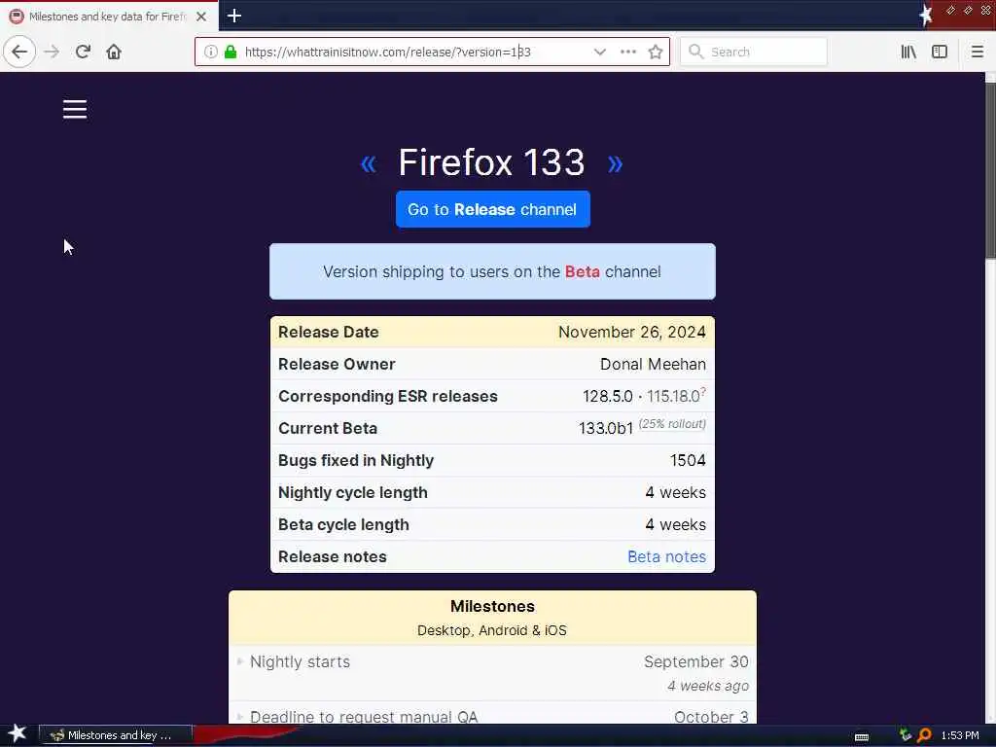996x747 pixels.
Task: Go back with the browser back arrow
Action: click(19, 52)
